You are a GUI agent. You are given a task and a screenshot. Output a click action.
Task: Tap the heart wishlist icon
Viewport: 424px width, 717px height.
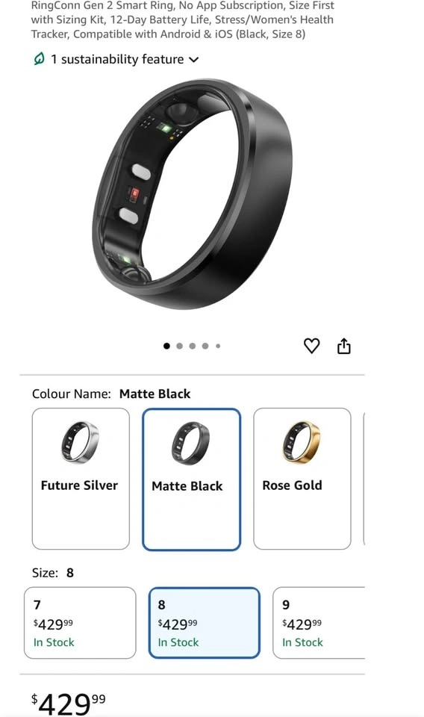point(311,346)
